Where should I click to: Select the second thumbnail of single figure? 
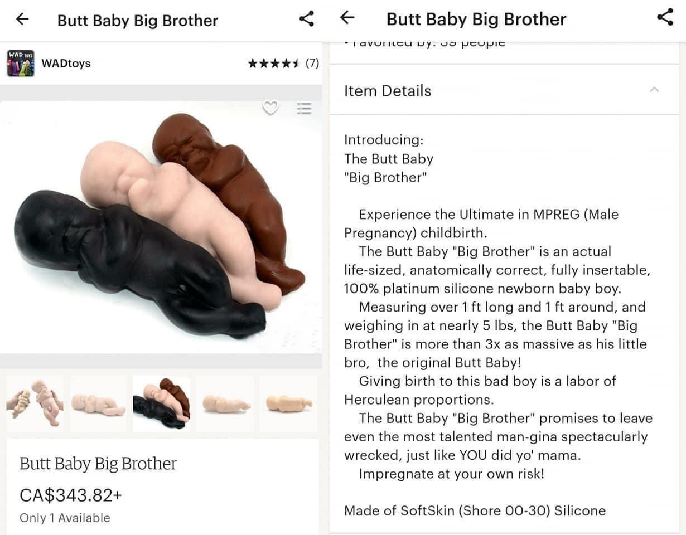click(98, 404)
